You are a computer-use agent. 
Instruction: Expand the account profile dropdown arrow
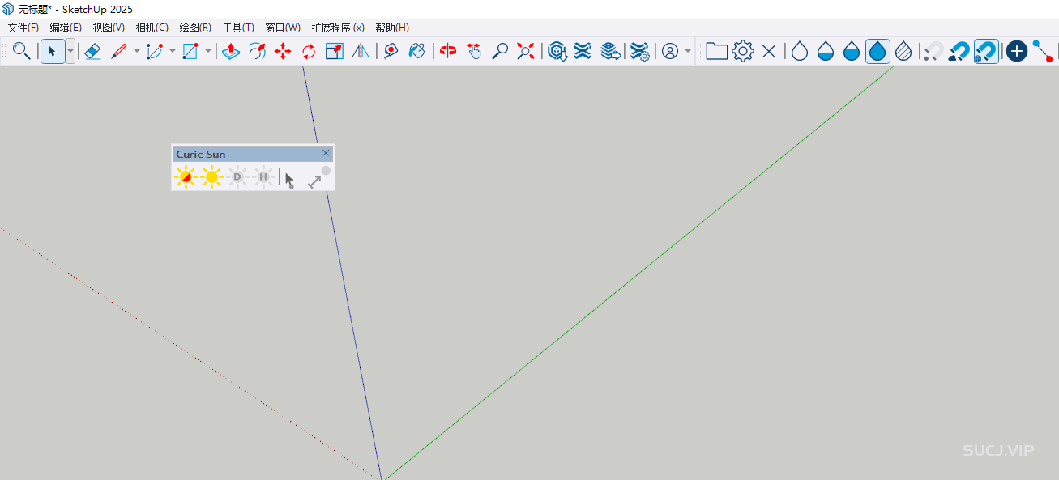pyautogui.click(x=688, y=51)
